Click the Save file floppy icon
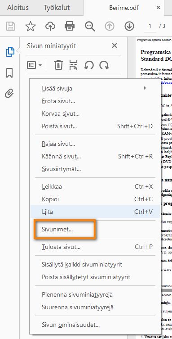 point(11,26)
